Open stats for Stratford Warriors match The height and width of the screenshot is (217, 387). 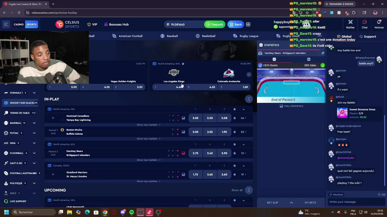[183, 175]
